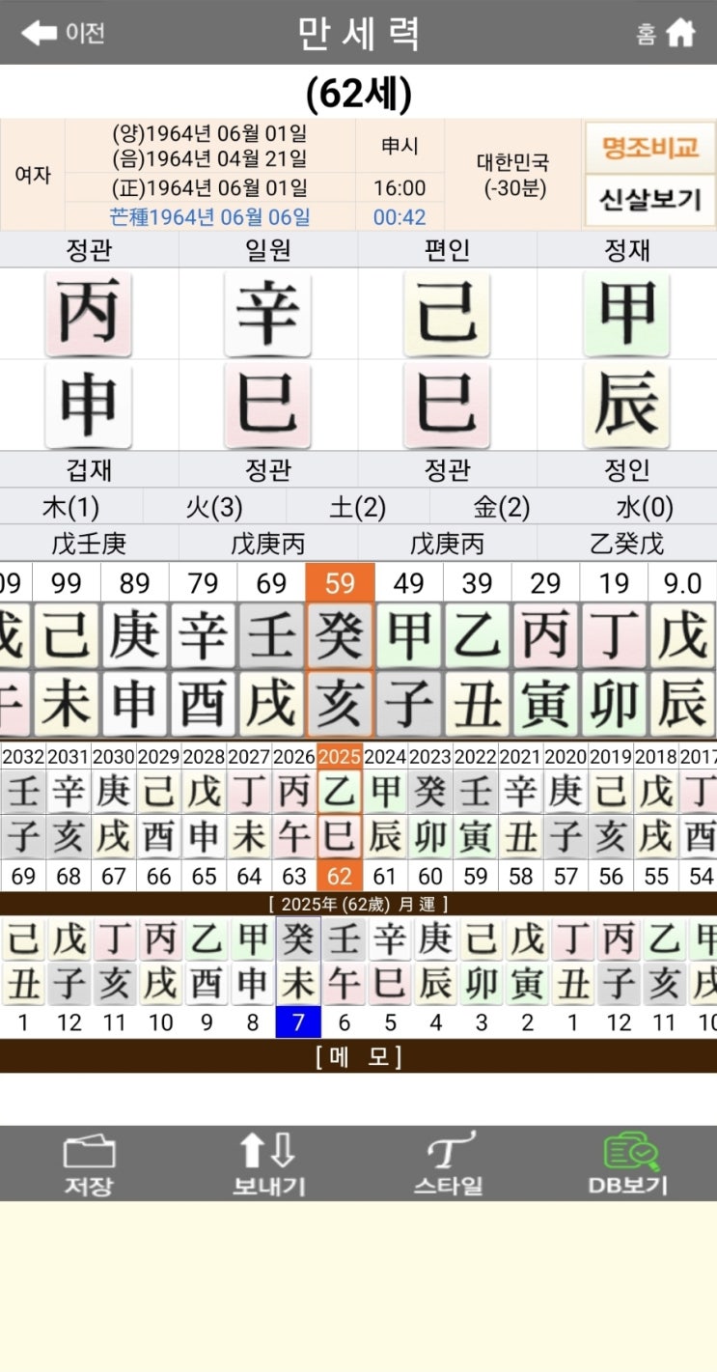The width and height of the screenshot is (717, 1372).
Task: Select the highlighted year 2025
Action: pos(340,756)
